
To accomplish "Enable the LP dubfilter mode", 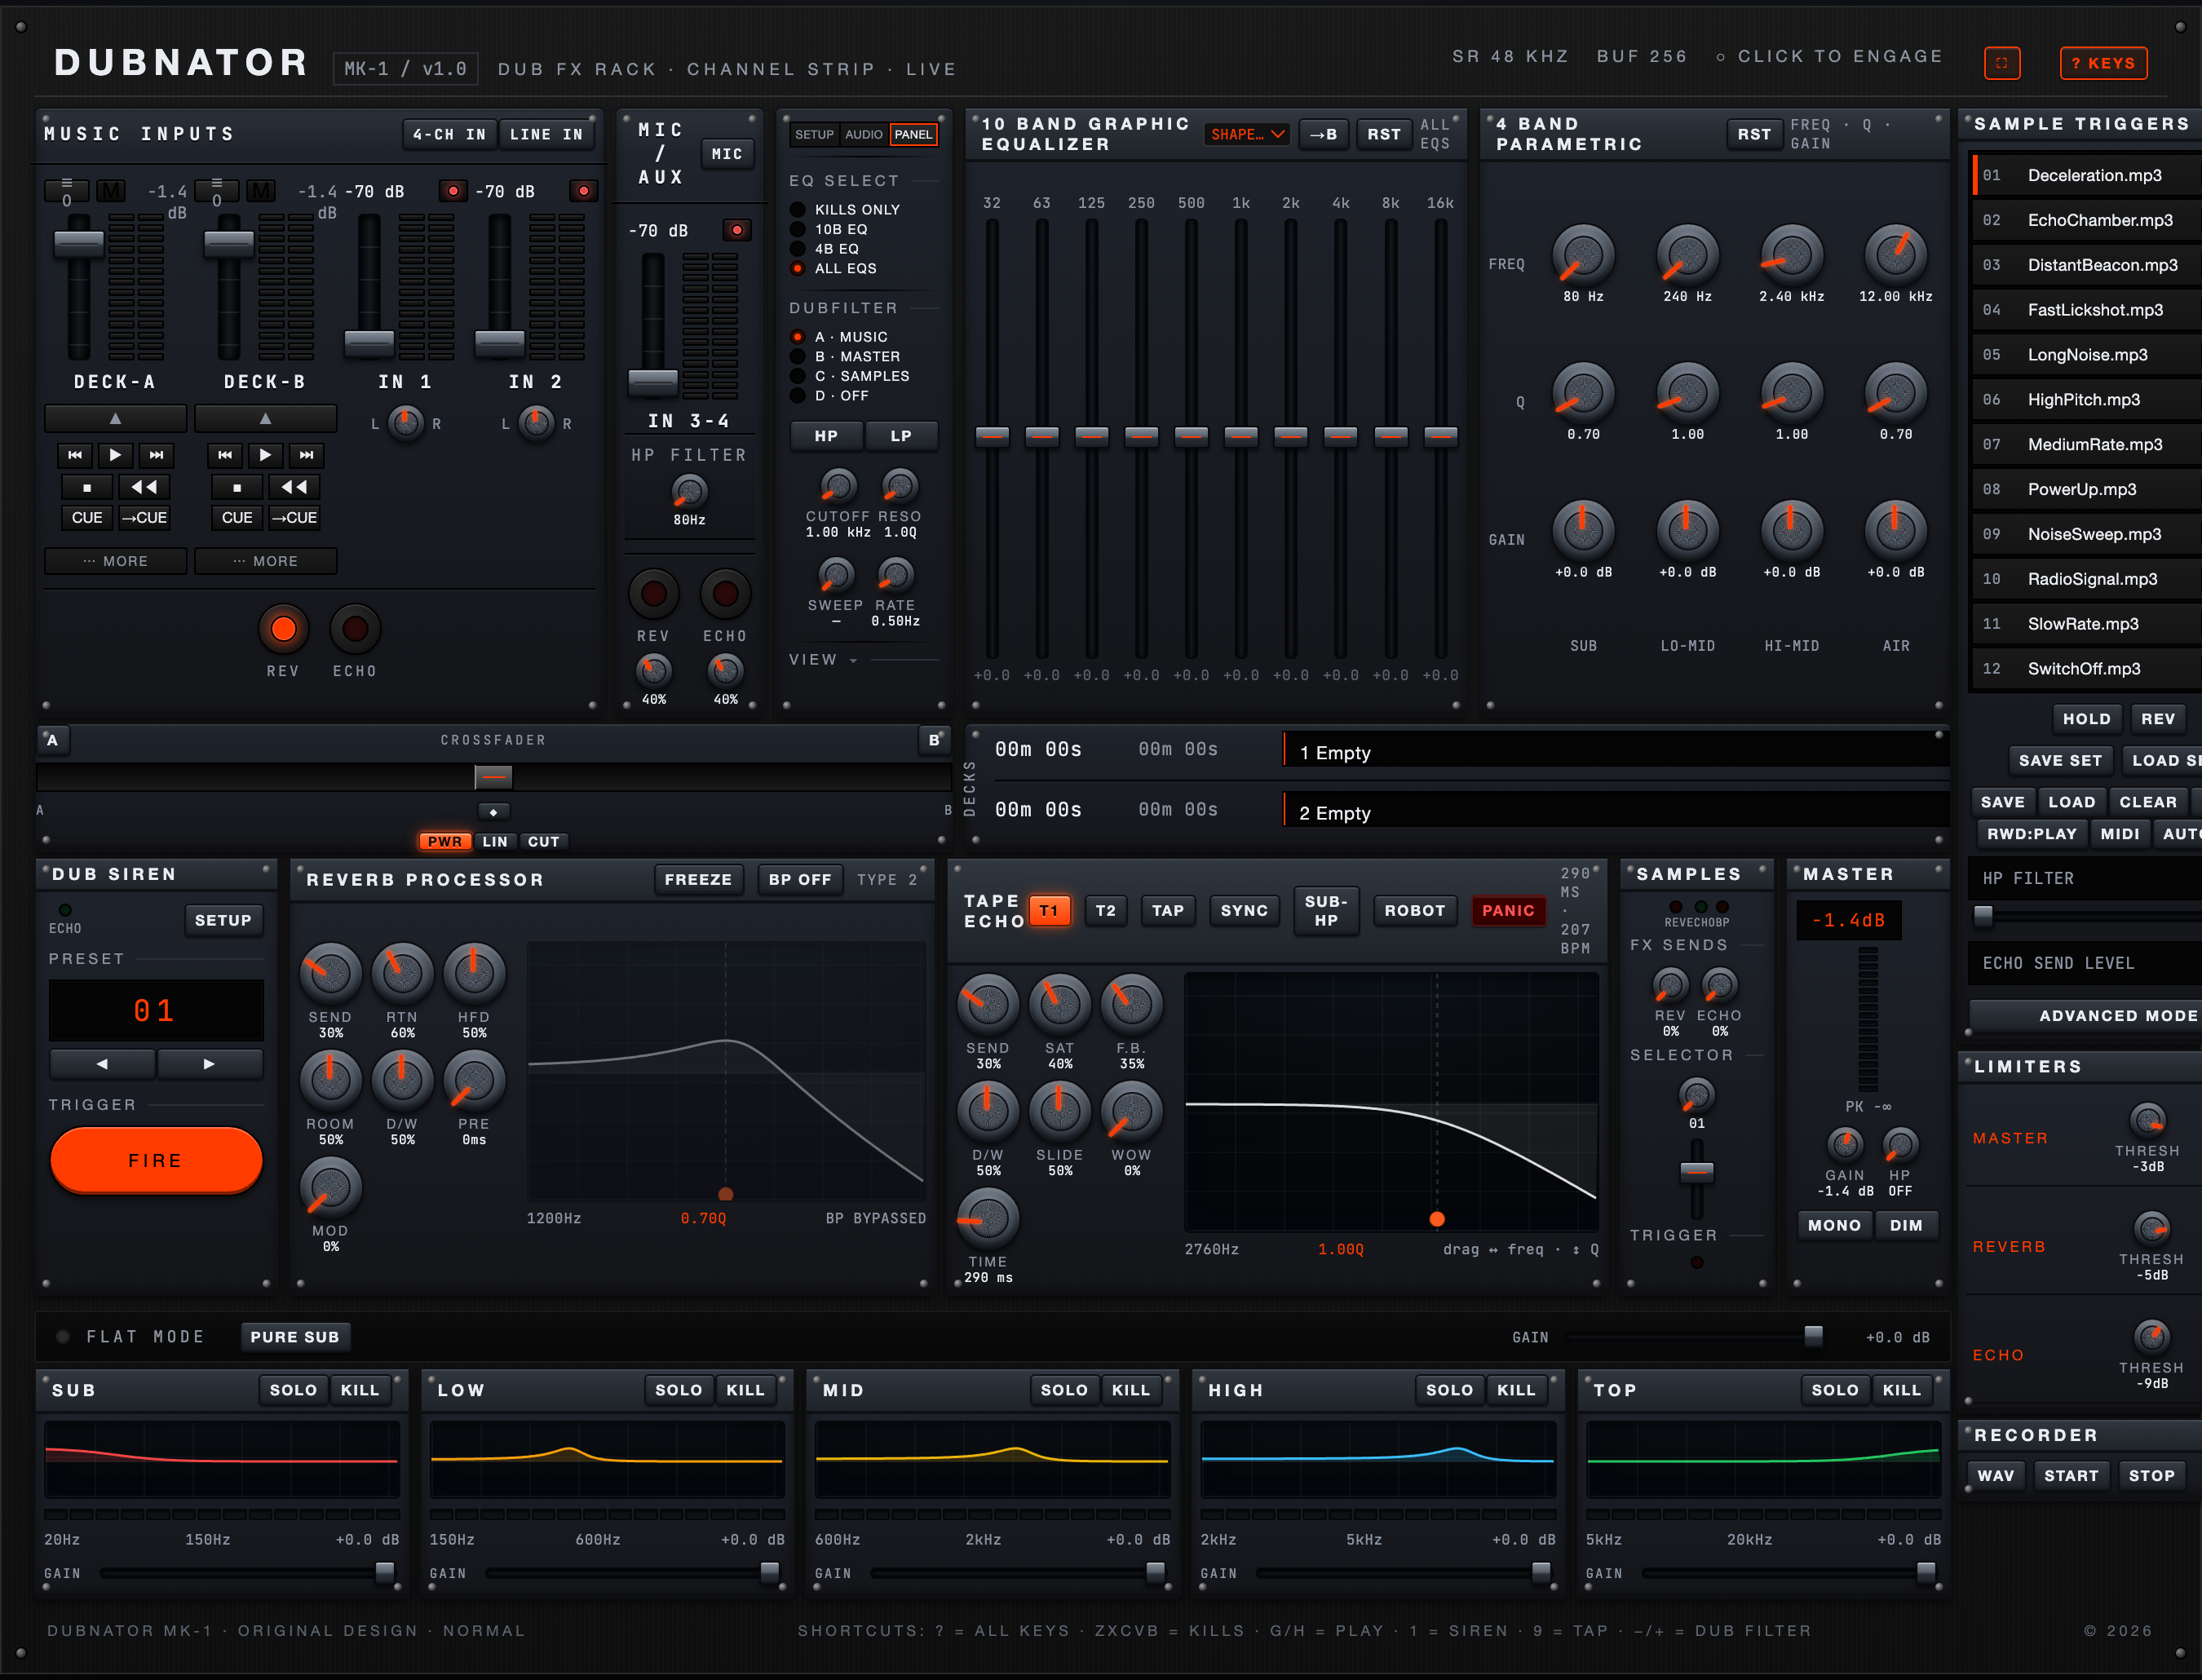I will [901, 436].
